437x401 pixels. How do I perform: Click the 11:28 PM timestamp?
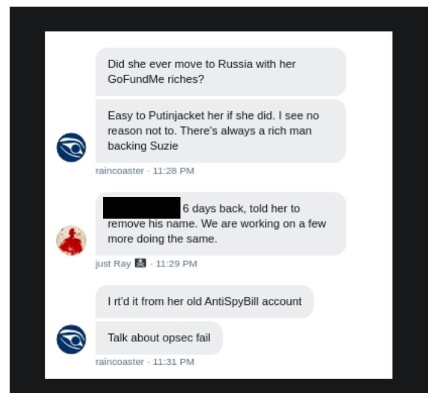click(173, 171)
